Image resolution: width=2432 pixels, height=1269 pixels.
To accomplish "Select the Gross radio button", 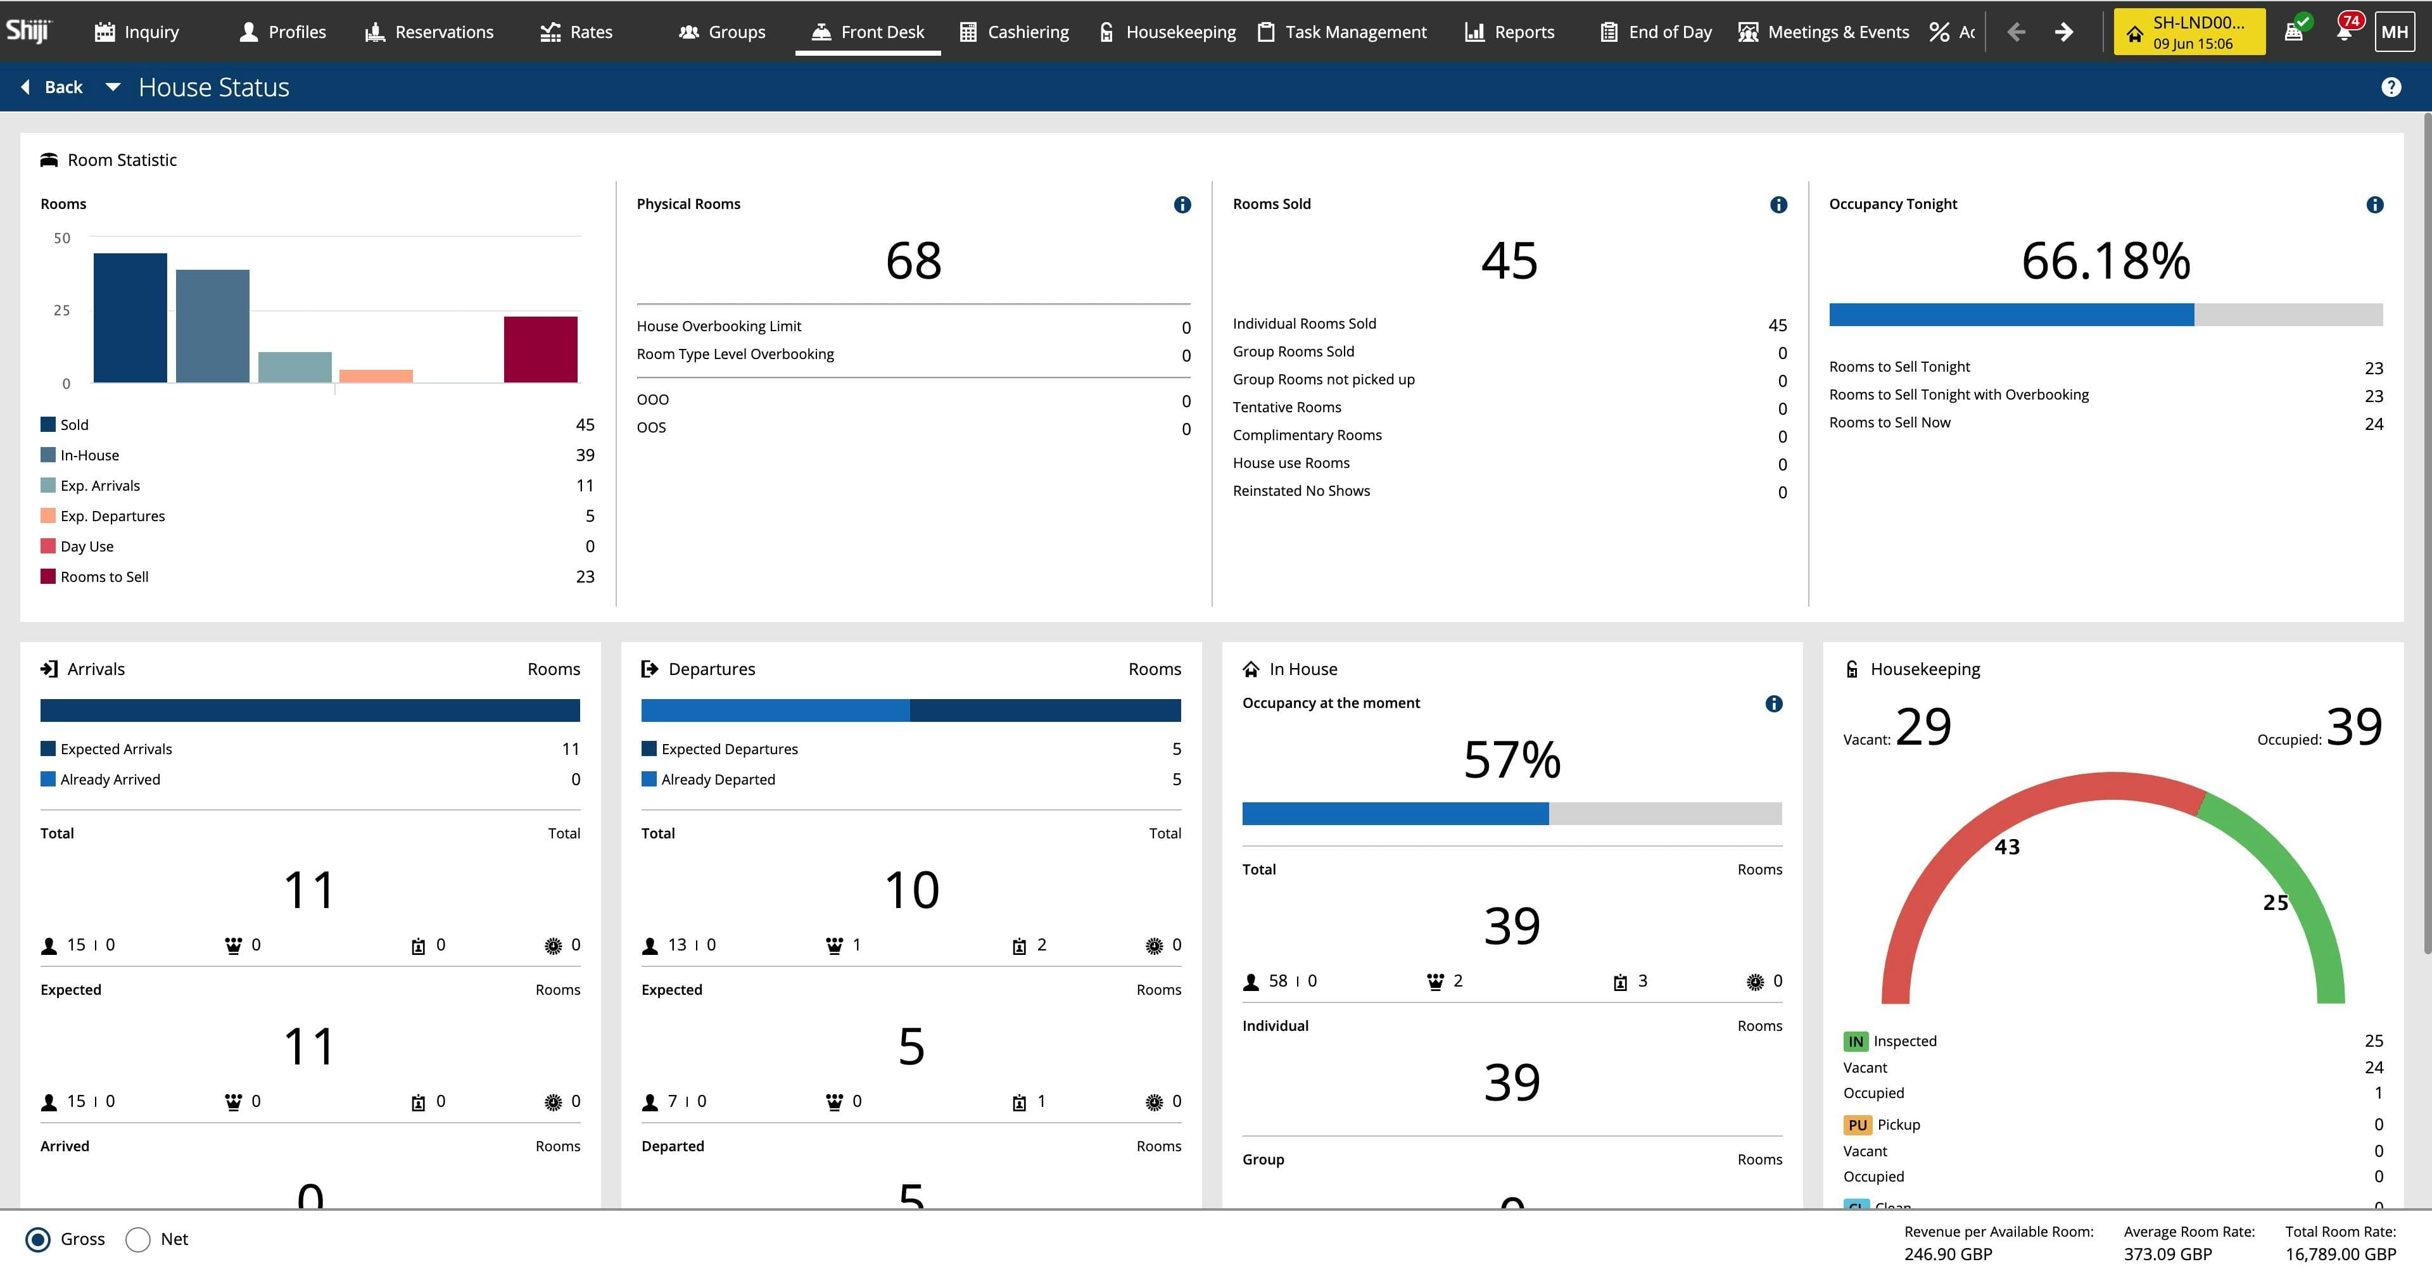I will pyautogui.click(x=38, y=1239).
